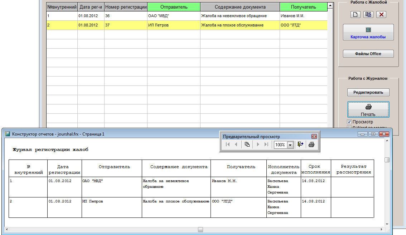406x235 pixels.
Task: Click the Печать button
Action: pos(368,110)
